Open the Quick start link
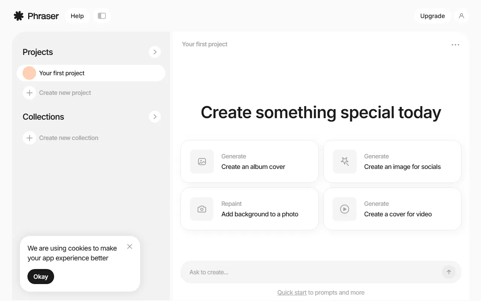 [292, 292]
